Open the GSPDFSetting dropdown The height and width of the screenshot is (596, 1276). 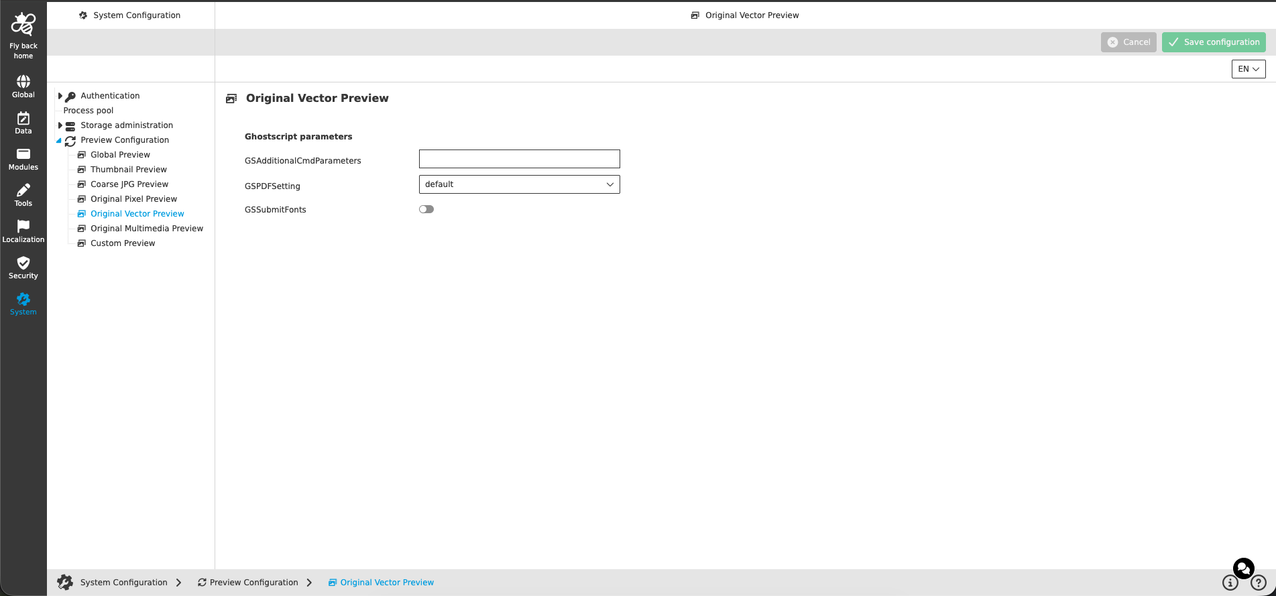520,184
